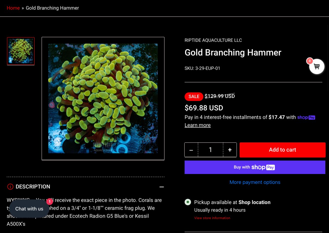The width and height of the screenshot is (329, 233).
Task: Click the Learn more link
Action: click(197, 125)
